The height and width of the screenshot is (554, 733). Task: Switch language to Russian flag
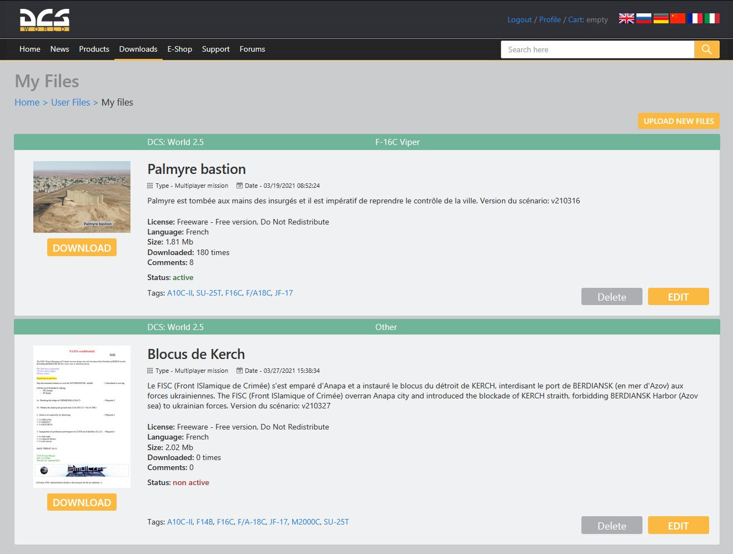[x=644, y=18]
